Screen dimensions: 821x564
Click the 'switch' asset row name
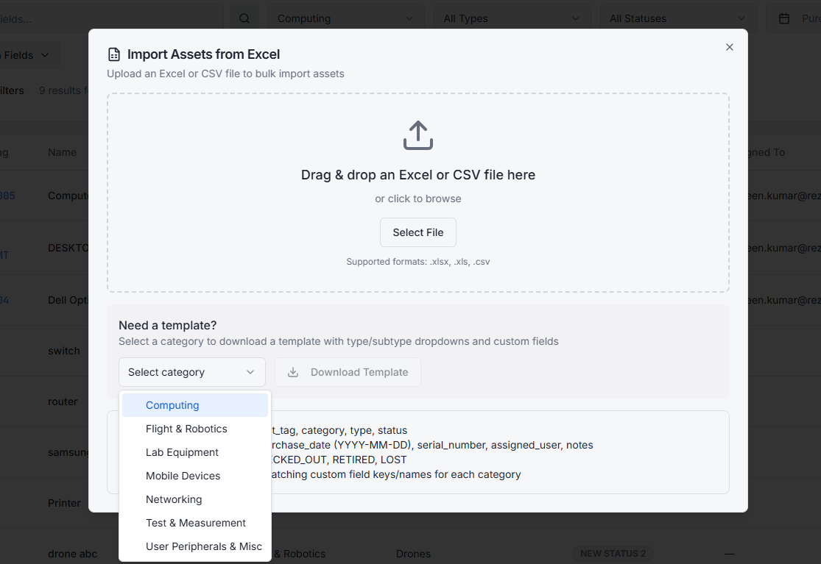click(64, 351)
